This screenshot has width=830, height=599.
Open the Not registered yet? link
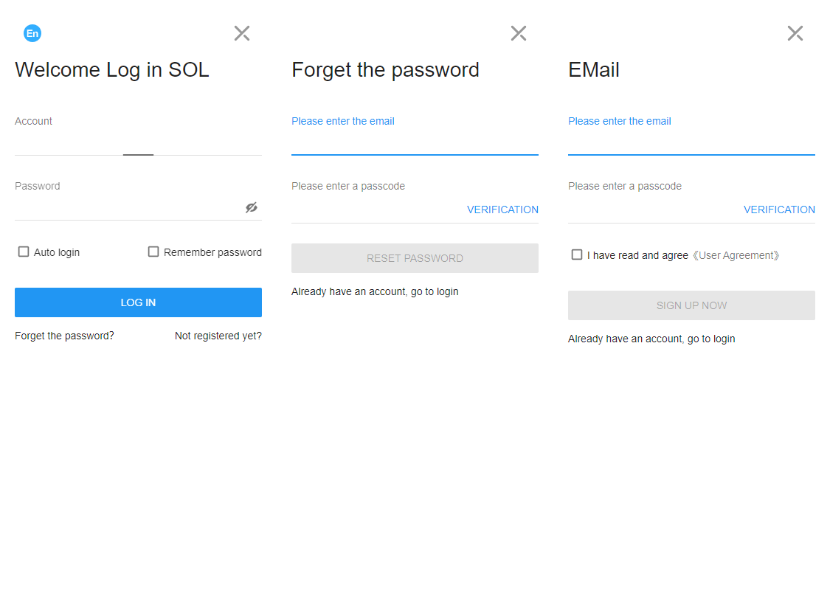coord(218,336)
